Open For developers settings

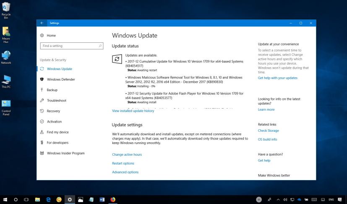pos(57,143)
